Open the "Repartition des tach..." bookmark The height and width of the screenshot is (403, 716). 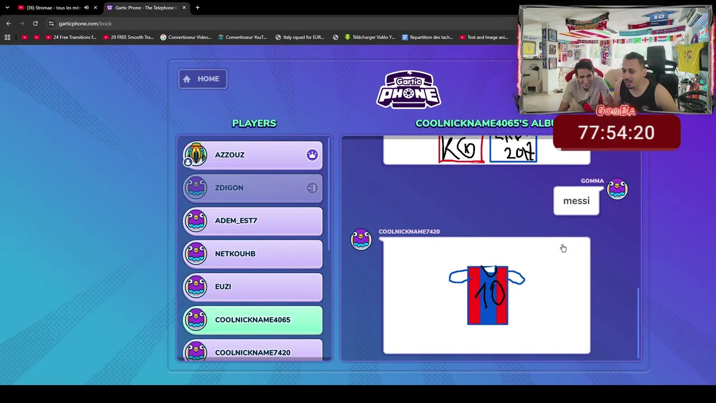point(427,38)
